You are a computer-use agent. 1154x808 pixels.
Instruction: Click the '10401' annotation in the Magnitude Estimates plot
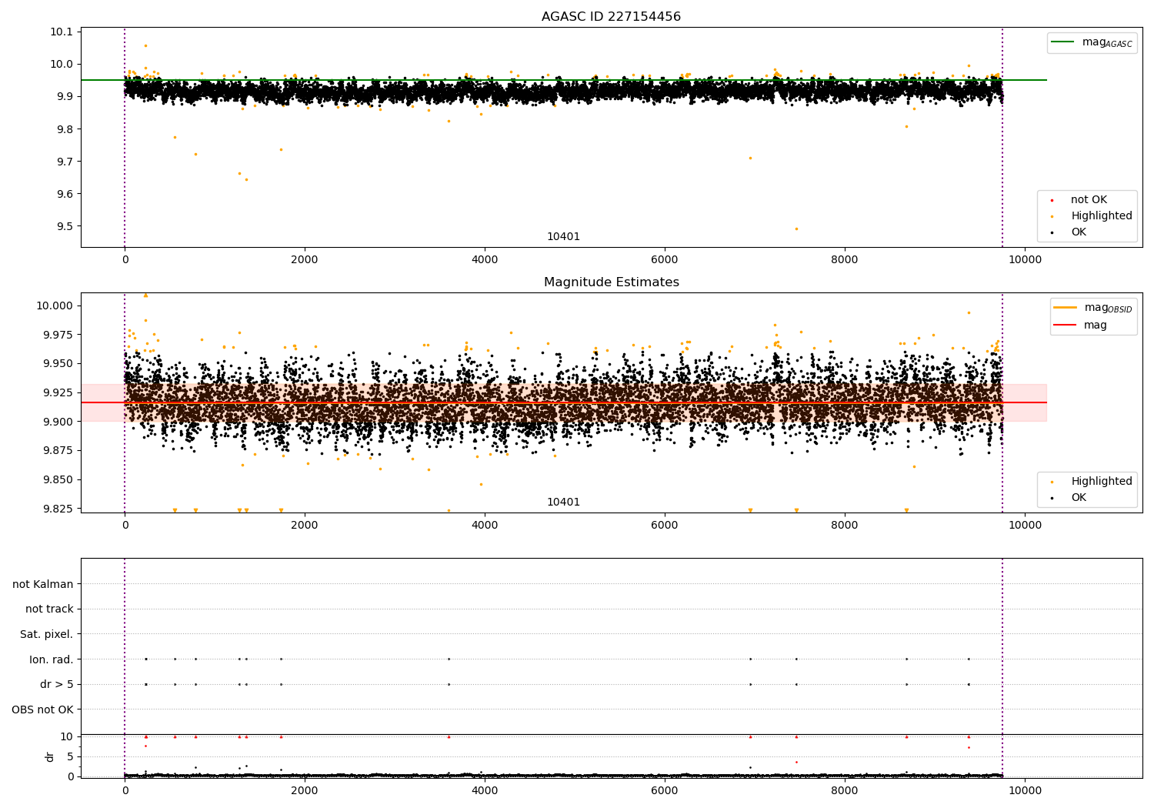[563, 502]
